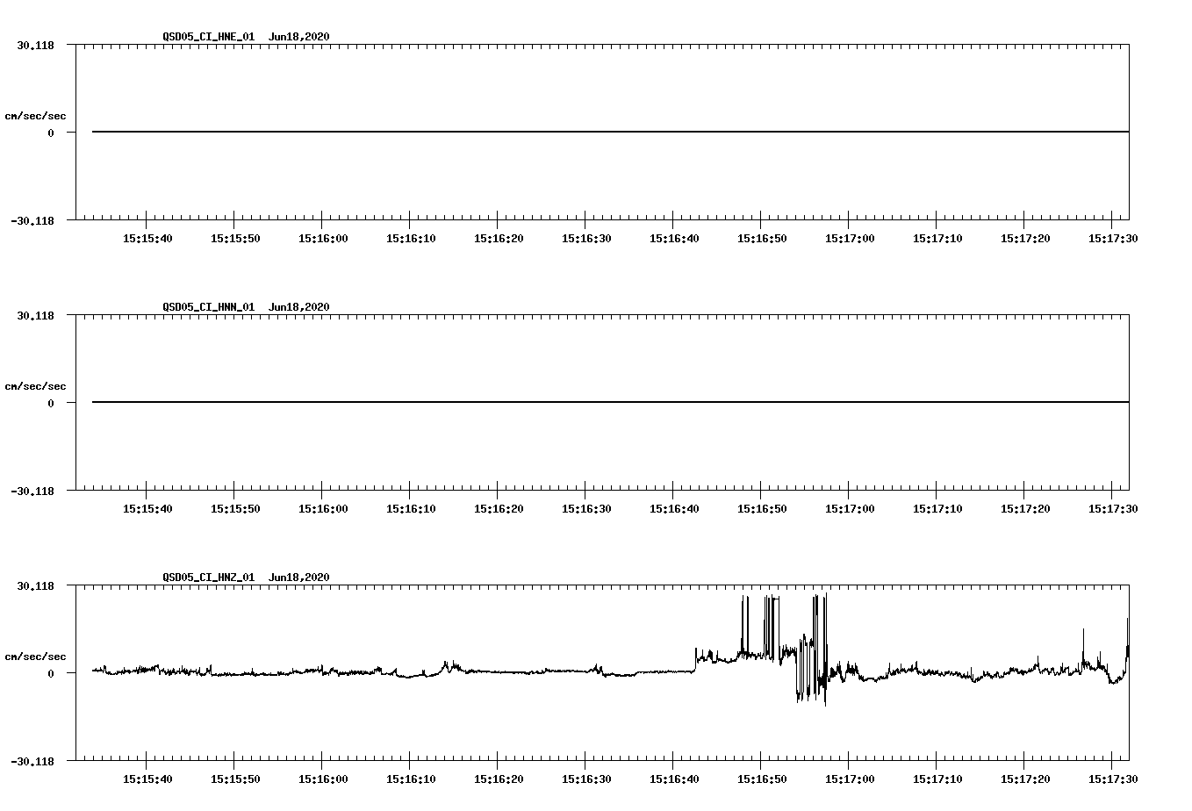The width and height of the screenshot is (1192, 811).
Task: Click the 15:15:40 time label under HNZ plot
Action: coord(147,779)
